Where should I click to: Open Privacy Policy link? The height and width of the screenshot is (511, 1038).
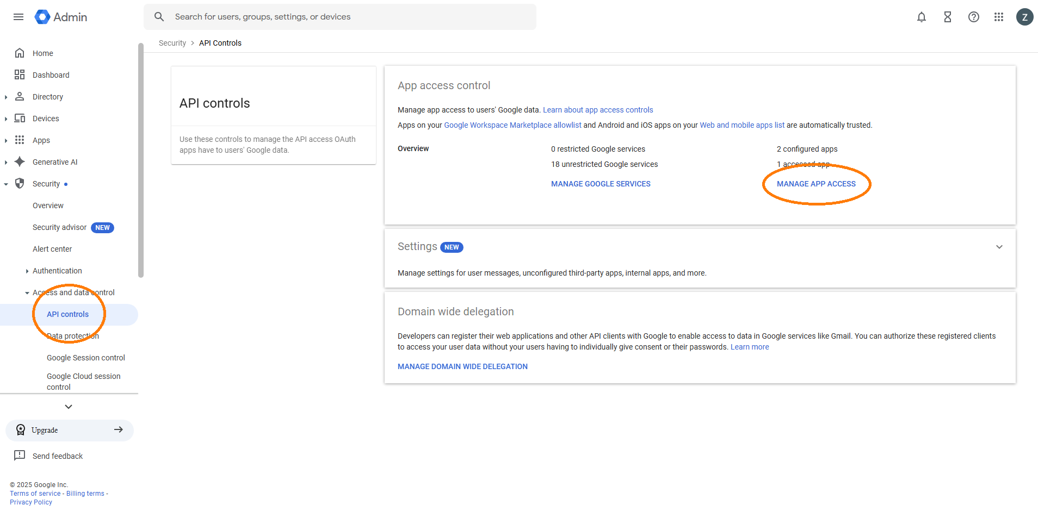click(x=31, y=502)
